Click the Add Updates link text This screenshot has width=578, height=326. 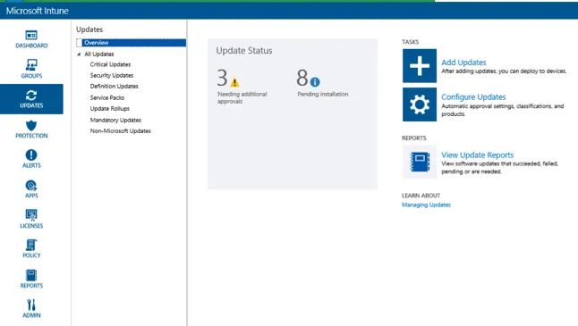463,63
